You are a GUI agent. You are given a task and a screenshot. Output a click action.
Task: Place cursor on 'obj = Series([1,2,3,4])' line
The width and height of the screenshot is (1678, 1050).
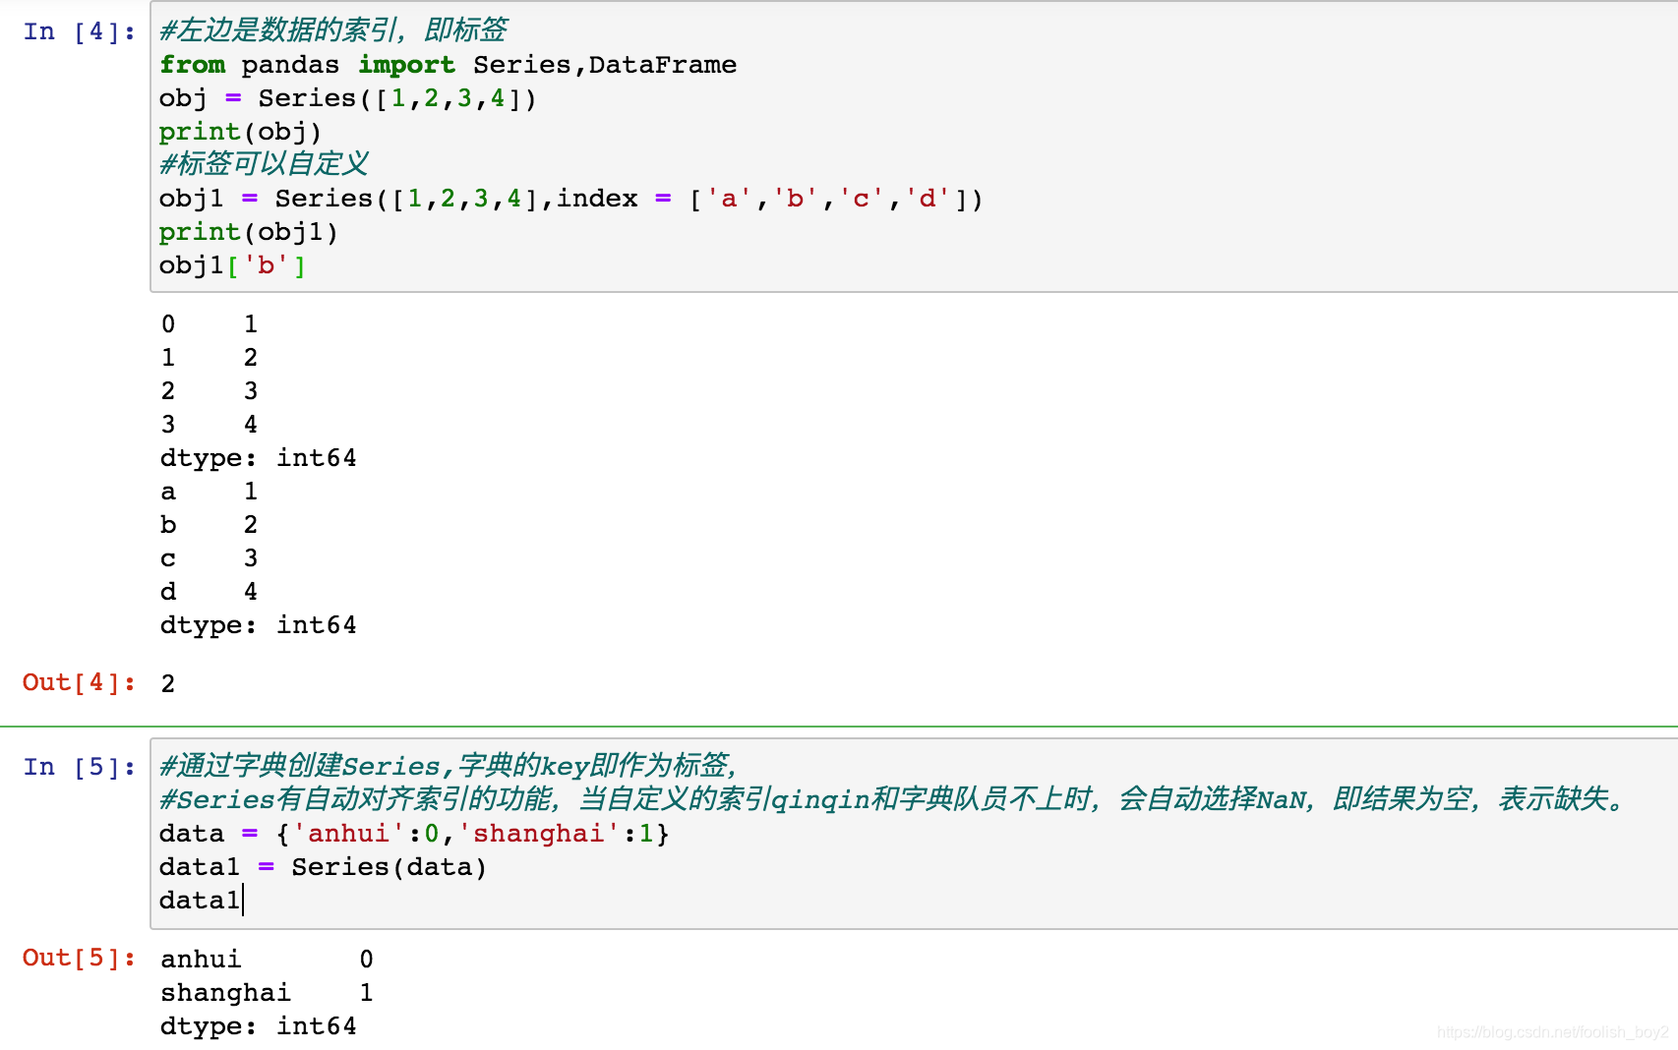click(x=348, y=98)
